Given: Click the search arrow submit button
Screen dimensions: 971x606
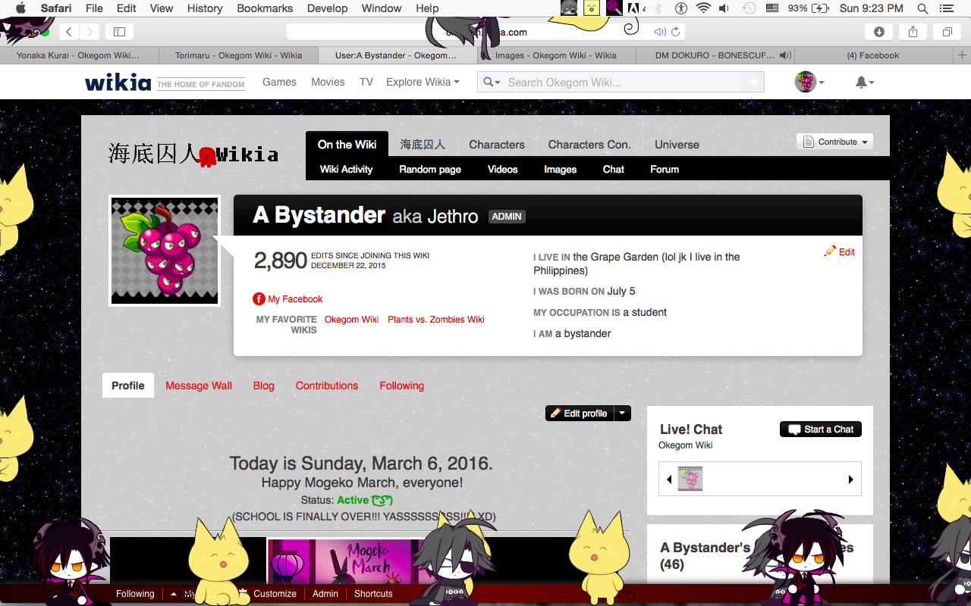Looking at the screenshot, I should point(753,82).
